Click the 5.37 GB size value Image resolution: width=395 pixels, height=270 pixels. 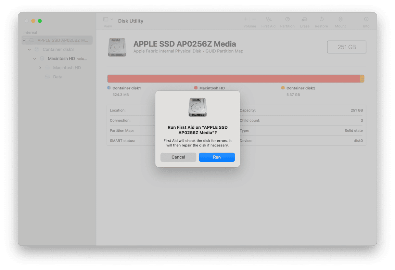pyautogui.click(x=293, y=95)
